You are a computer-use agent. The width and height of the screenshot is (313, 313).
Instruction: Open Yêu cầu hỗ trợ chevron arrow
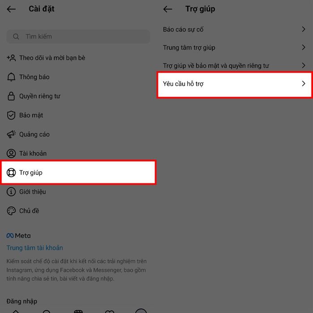click(304, 84)
